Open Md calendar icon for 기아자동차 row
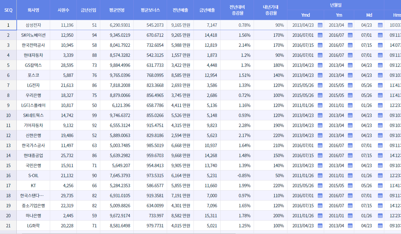 pyautogui.click(x=380, y=125)
